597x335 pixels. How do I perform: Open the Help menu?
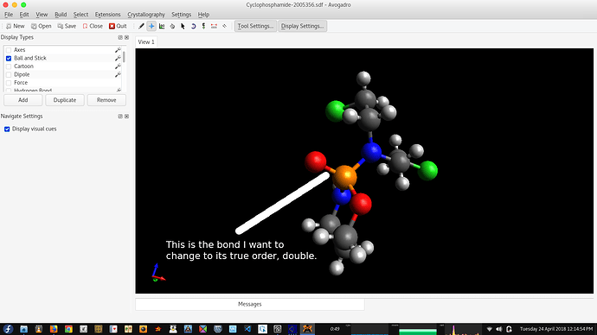click(203, 15)
